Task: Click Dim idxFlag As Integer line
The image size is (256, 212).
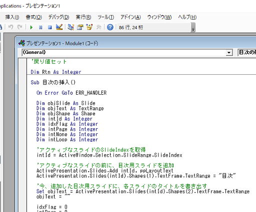Action: point(67,124)
